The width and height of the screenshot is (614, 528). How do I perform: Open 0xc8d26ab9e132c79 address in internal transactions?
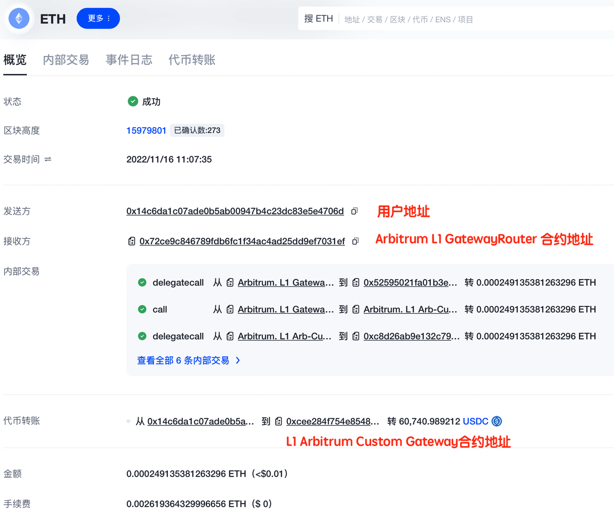click(411, 336)
